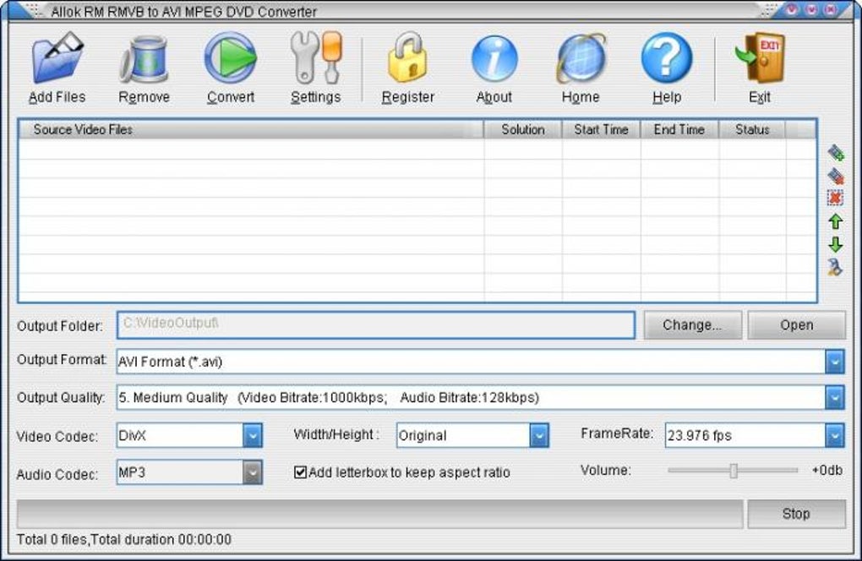
Task: Click the Start Time column header
Action: tap(601, 129)
